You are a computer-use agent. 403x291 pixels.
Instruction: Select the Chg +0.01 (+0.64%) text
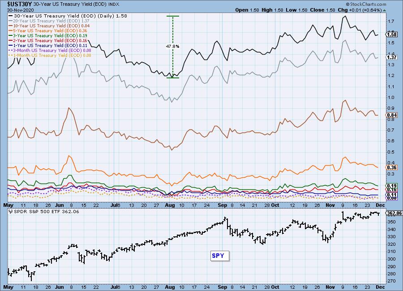coord(360,10)
